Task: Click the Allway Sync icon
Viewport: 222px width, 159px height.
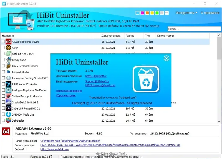Action: [x=8, y=60]
